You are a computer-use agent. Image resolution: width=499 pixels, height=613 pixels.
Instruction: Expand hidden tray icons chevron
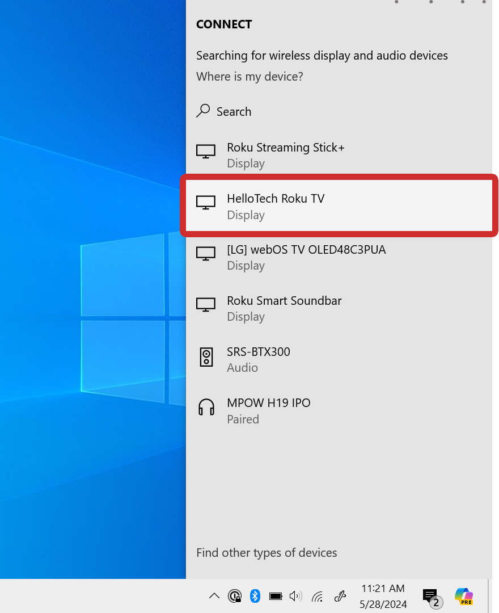(x=214, y=595)
